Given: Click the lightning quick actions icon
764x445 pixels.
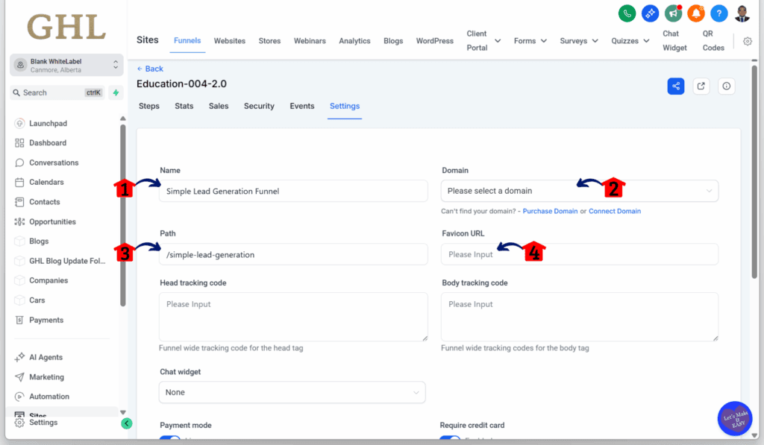Looking at the screenshot, I should pos(116,92).
